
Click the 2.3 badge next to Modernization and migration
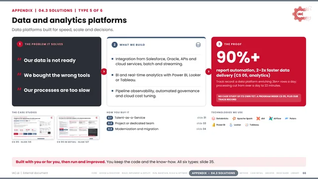110,129
